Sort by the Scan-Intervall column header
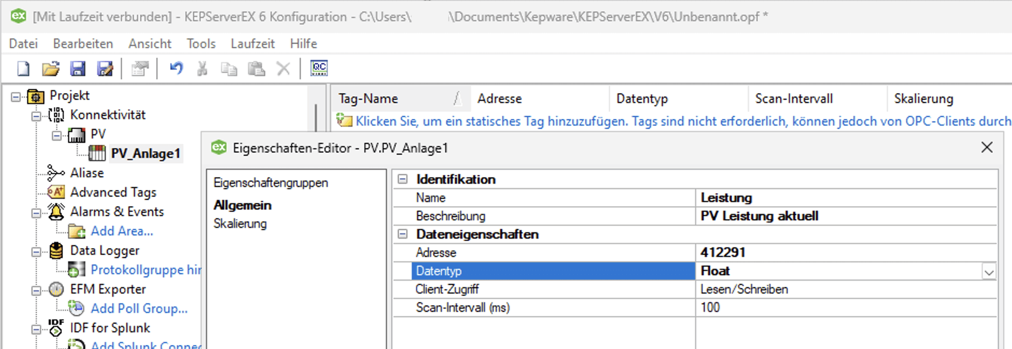1012x349 pixels. click(x=818, y=99)
